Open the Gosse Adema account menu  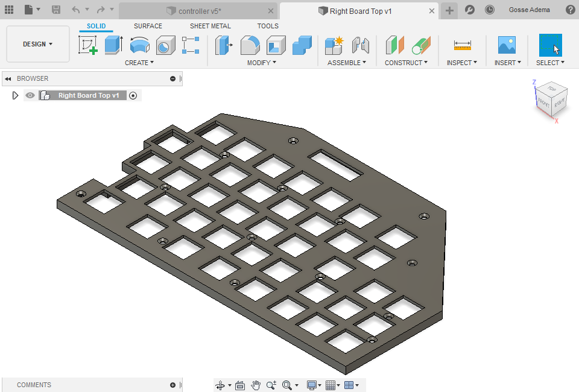[529, 10]
